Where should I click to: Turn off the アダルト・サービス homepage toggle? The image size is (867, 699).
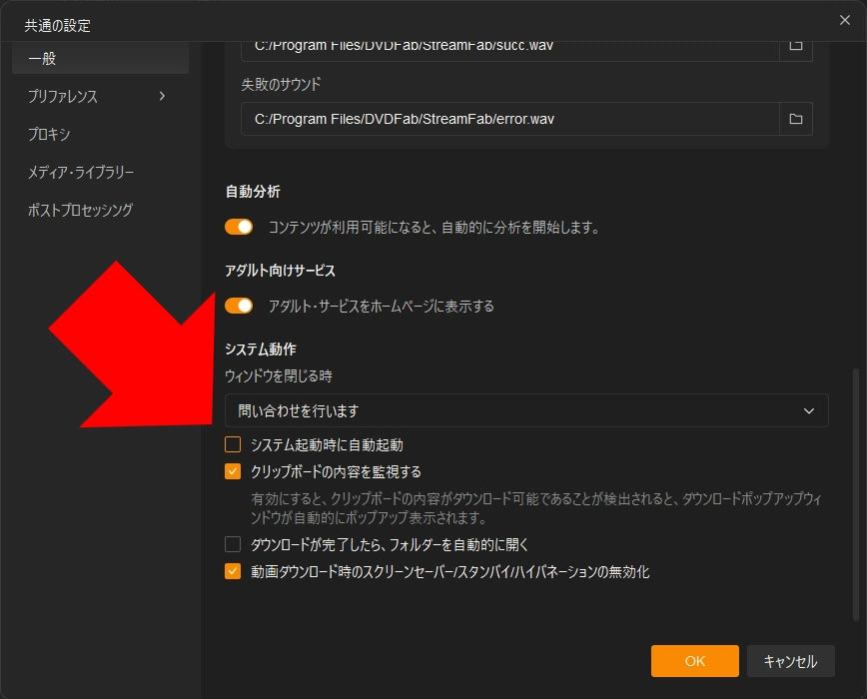239,307
